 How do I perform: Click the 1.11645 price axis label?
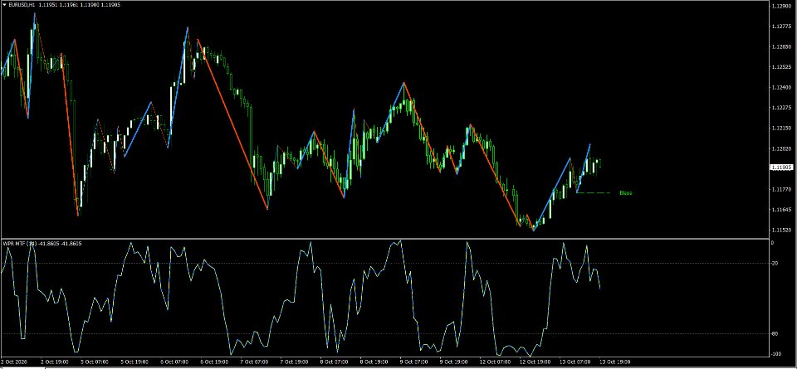click(782, 210)
